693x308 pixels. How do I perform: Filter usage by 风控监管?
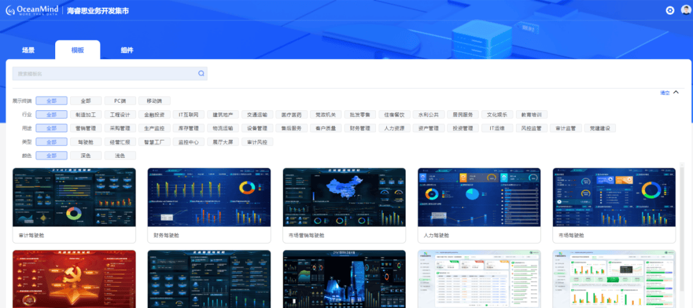point(532,128)
